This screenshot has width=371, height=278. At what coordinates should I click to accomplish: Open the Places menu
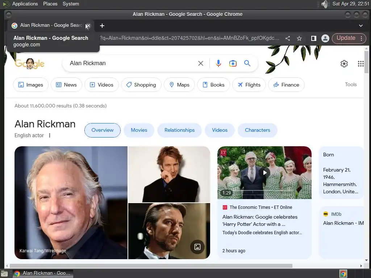pyautogui.click(x=50, y=4)
